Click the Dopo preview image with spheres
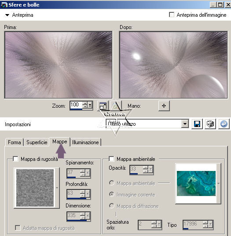Viewport: 231px width, 236px height. [173, 65]
